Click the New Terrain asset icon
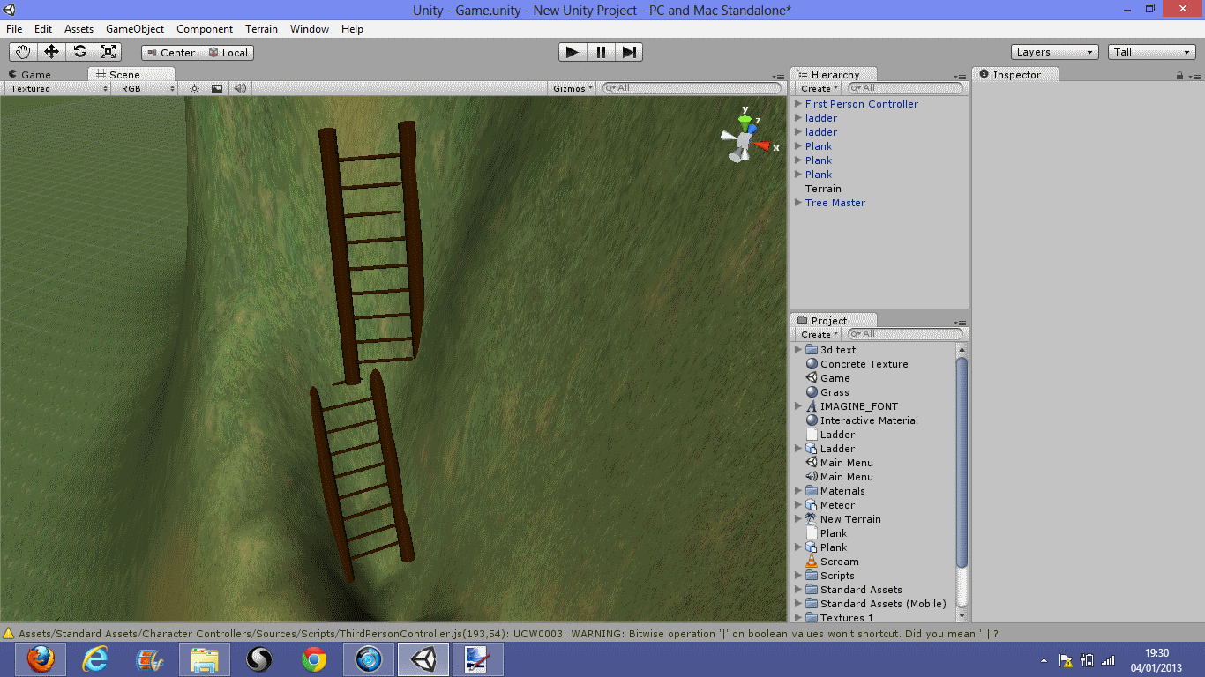The width and height of the screenshot is (1205, 677). 812,519
